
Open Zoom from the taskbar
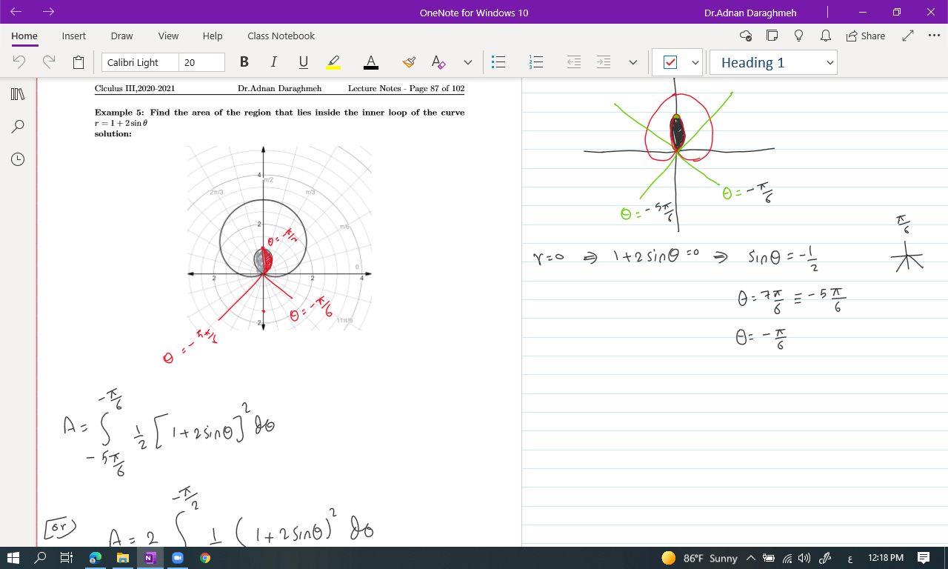tap(178, 558)
